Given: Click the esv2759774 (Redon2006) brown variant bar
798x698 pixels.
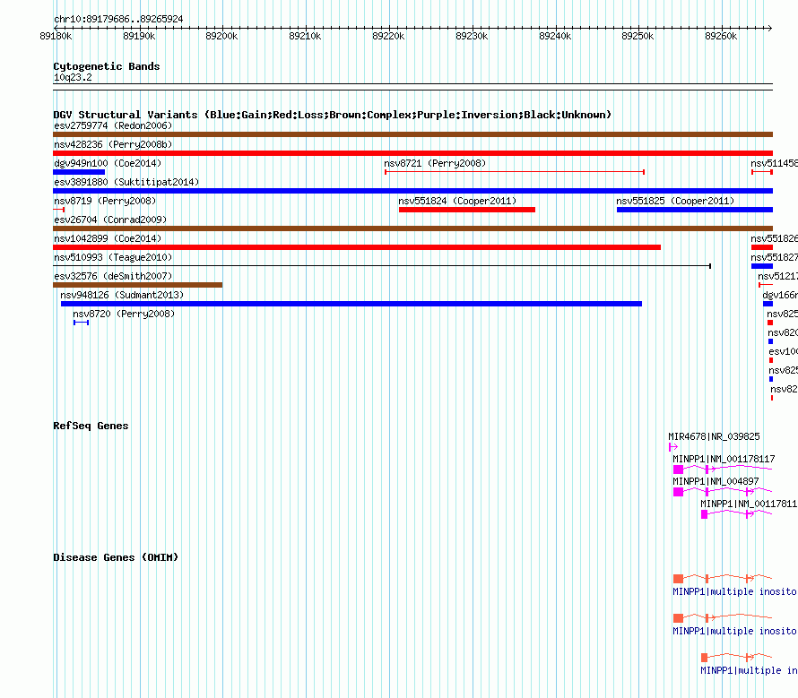Looking at the screenshot, I should (x=412, y=134).
